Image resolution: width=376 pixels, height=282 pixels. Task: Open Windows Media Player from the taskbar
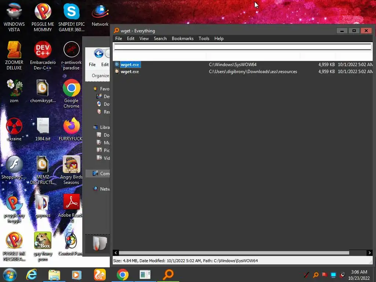[x=76, y=275]
